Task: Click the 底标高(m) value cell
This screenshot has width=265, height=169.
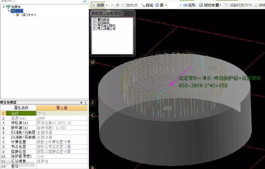Action: pos(62,128)
